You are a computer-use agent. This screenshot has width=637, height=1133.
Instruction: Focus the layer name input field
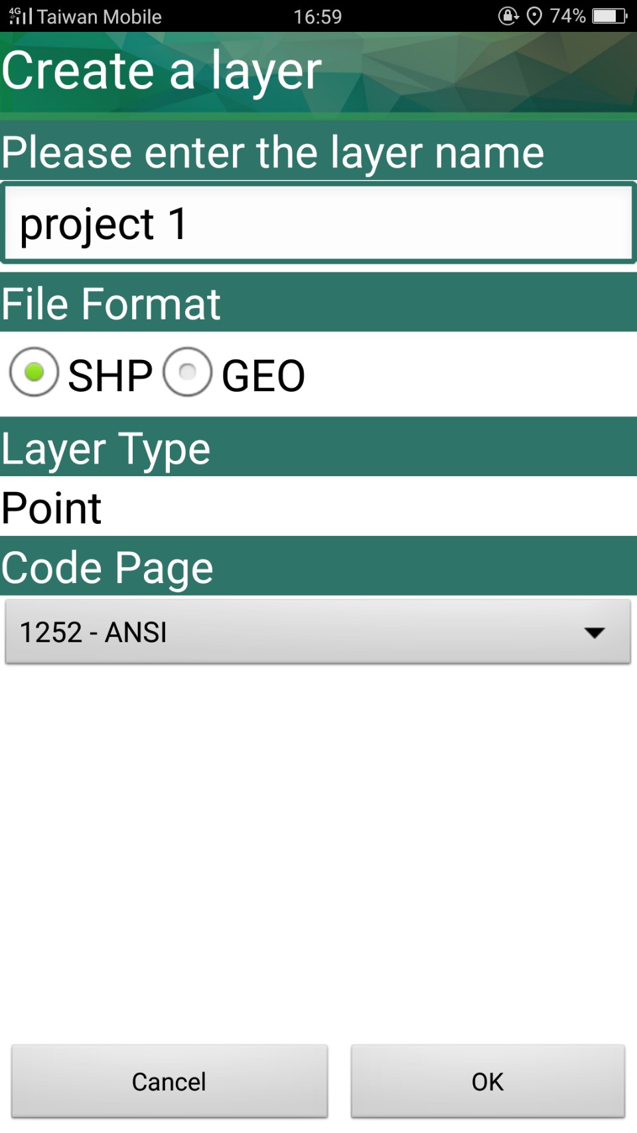click(x=318, y=223)
